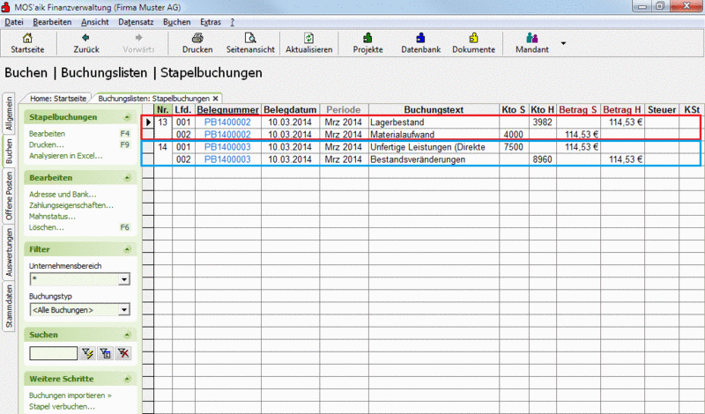Click Analysieren in Excel… link
The width and height of the screenshot is (705, 414).
click(x=65, y=156)
